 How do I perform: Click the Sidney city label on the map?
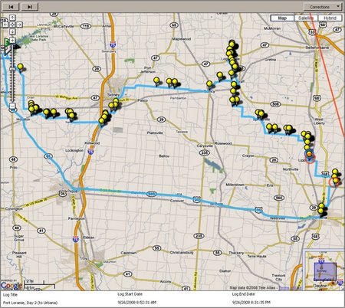pos(113,95)
